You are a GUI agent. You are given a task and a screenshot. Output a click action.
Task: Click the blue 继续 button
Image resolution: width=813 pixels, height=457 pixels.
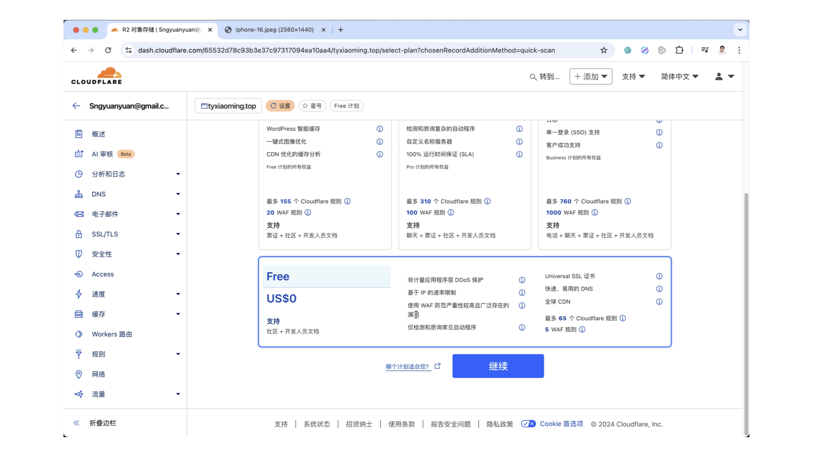click(x=498, y=366)
